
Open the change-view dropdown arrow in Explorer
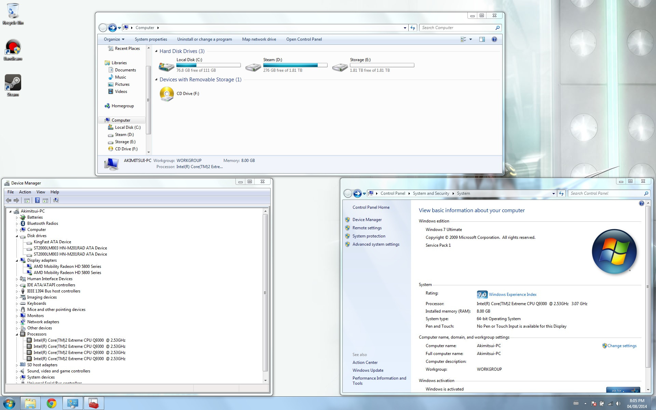[x=470, y=39]
